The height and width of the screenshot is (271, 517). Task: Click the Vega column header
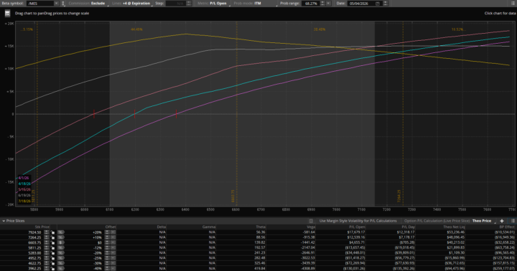311,227
